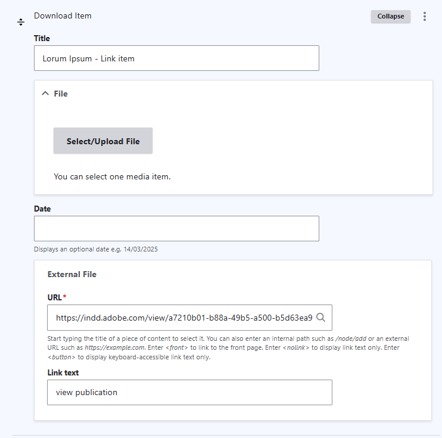Click the drag handle beside Download Item
The image size is (442, 438).
[x=21, y=22]
